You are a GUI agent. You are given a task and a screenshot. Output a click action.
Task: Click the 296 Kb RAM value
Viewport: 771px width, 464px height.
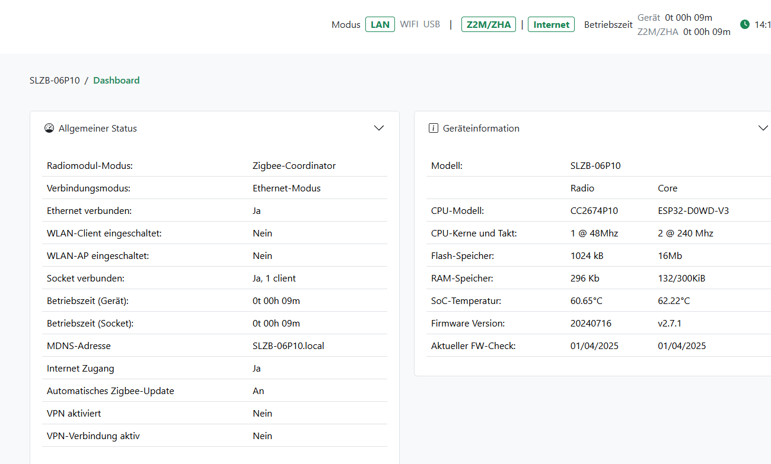(x=585, y=279)
